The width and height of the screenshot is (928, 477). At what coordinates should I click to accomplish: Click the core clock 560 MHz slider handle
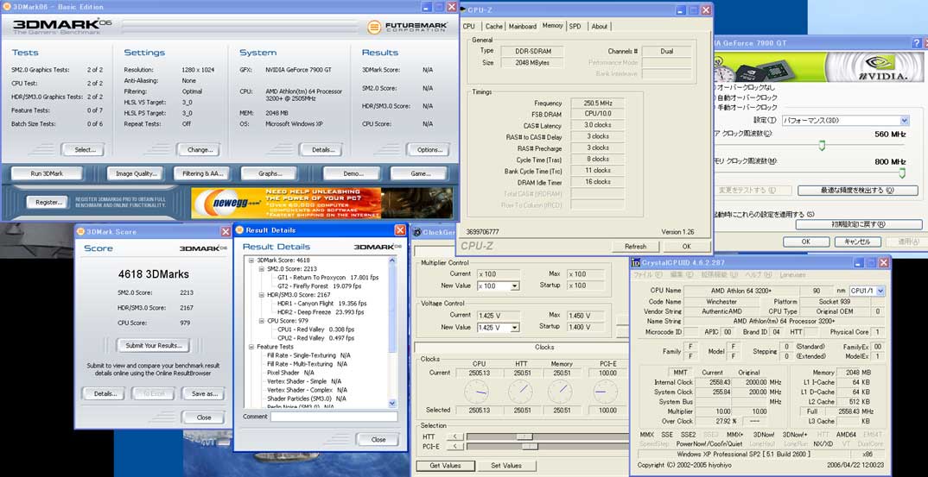pyautogui.click(x=822, y=146)
